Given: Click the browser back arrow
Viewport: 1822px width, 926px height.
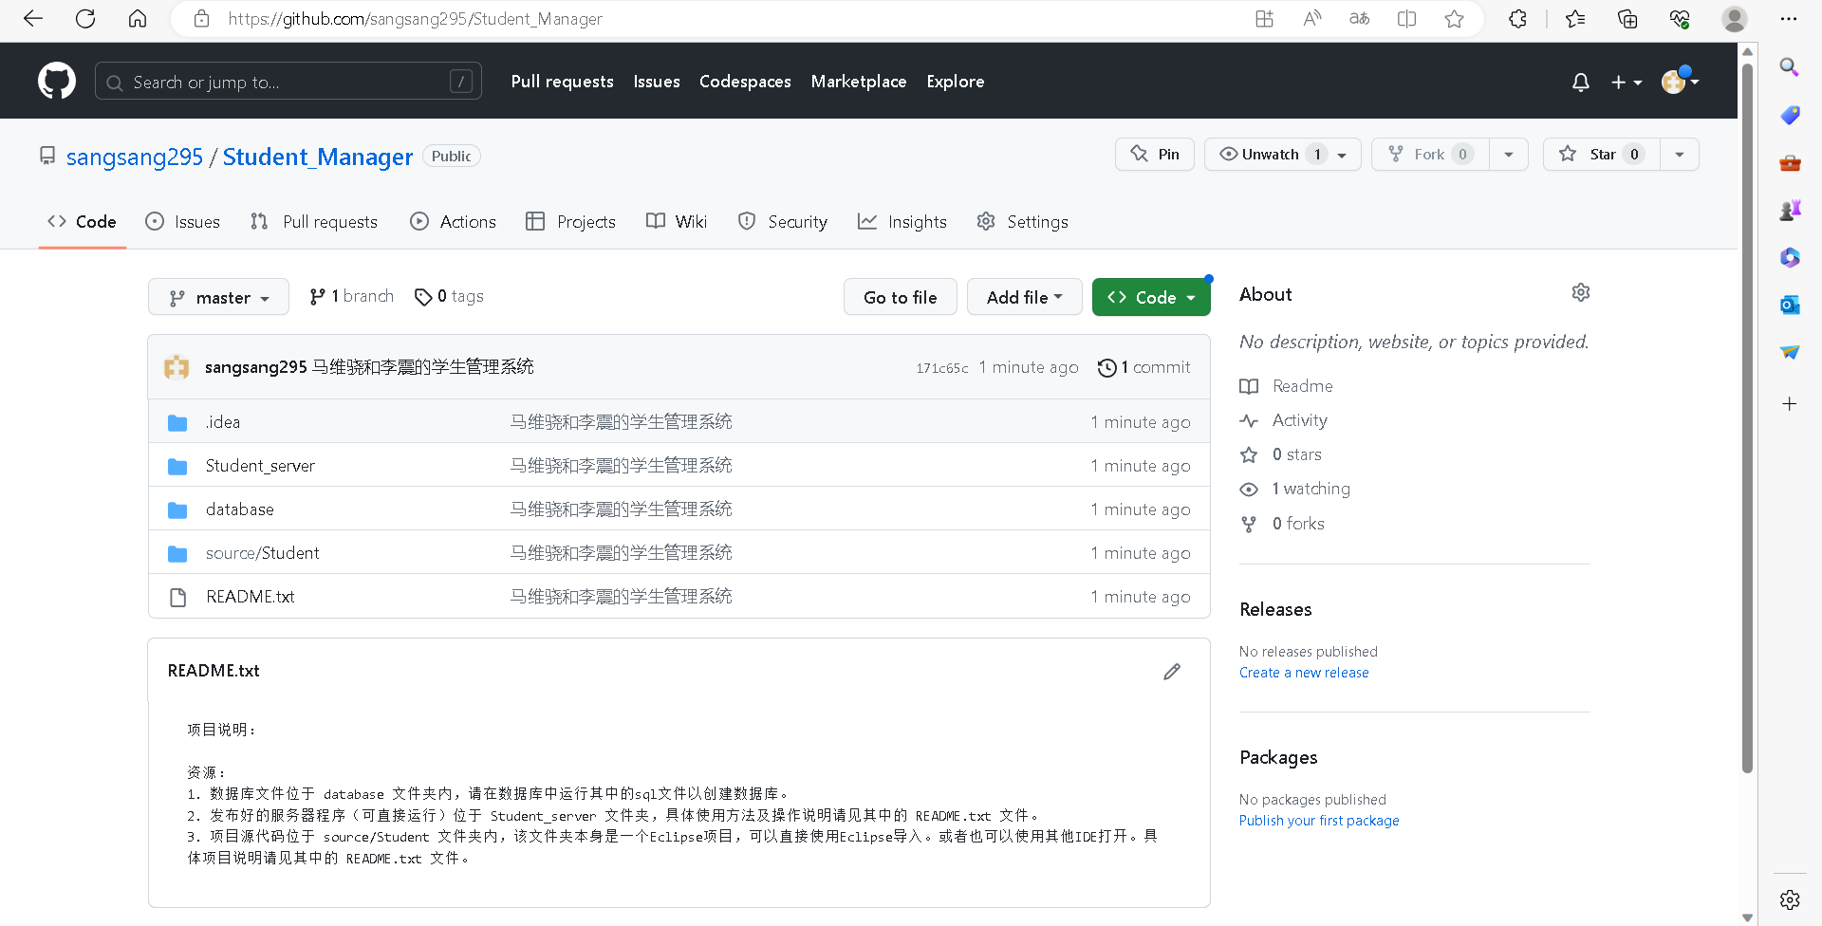Looking at the screenshot, I should pyautogui.click(x=33, y=19).
